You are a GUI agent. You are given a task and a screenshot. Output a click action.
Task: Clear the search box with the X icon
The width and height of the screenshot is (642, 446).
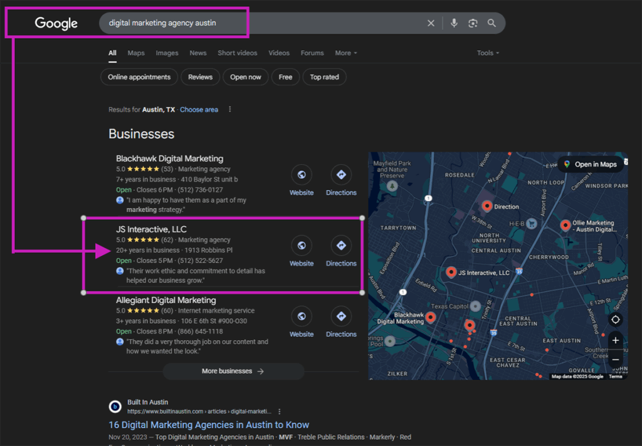click(431, 23)
